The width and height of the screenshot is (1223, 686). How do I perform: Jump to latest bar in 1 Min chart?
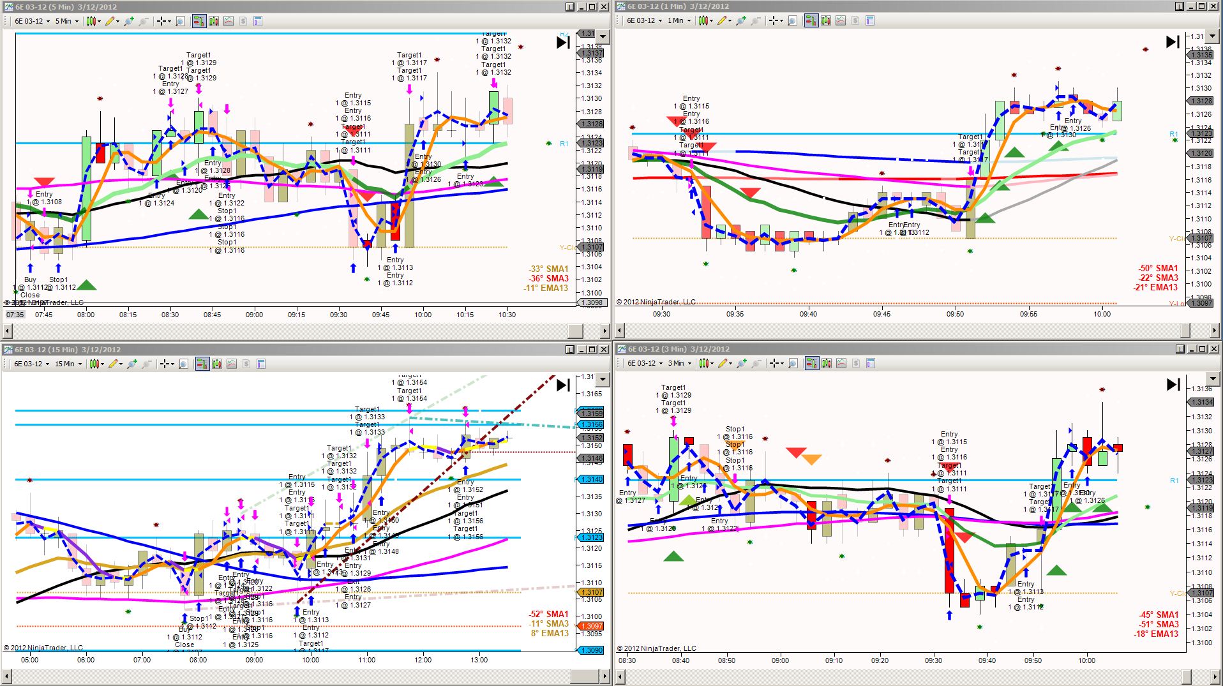1173,42
